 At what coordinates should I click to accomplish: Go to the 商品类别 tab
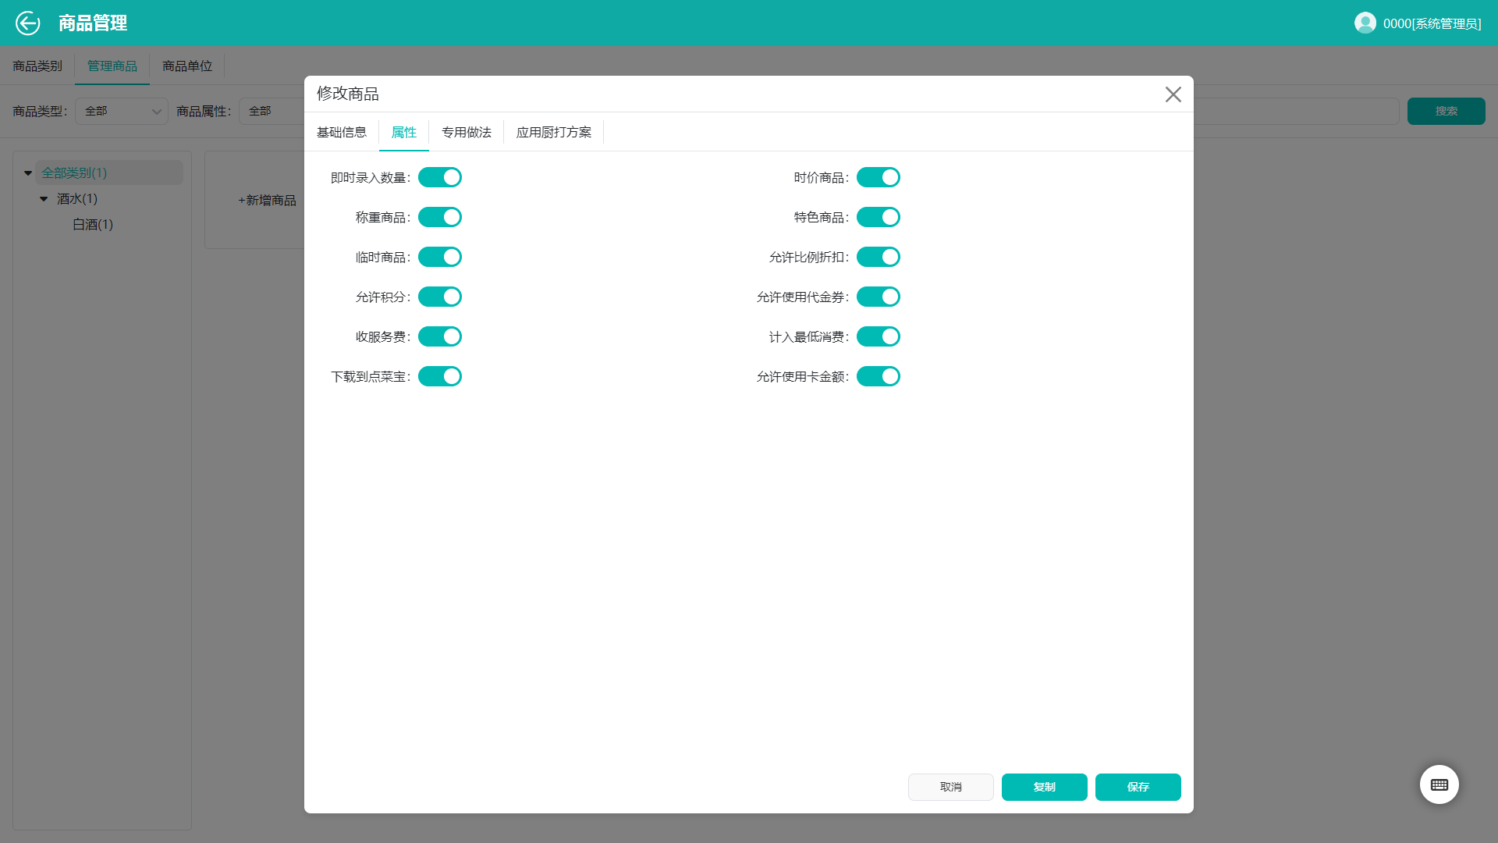[37, 66]
